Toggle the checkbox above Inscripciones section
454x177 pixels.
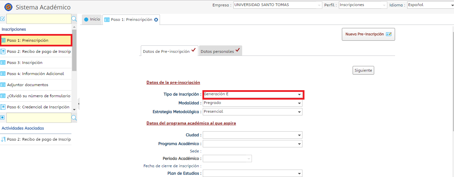(x=3, y=19)
